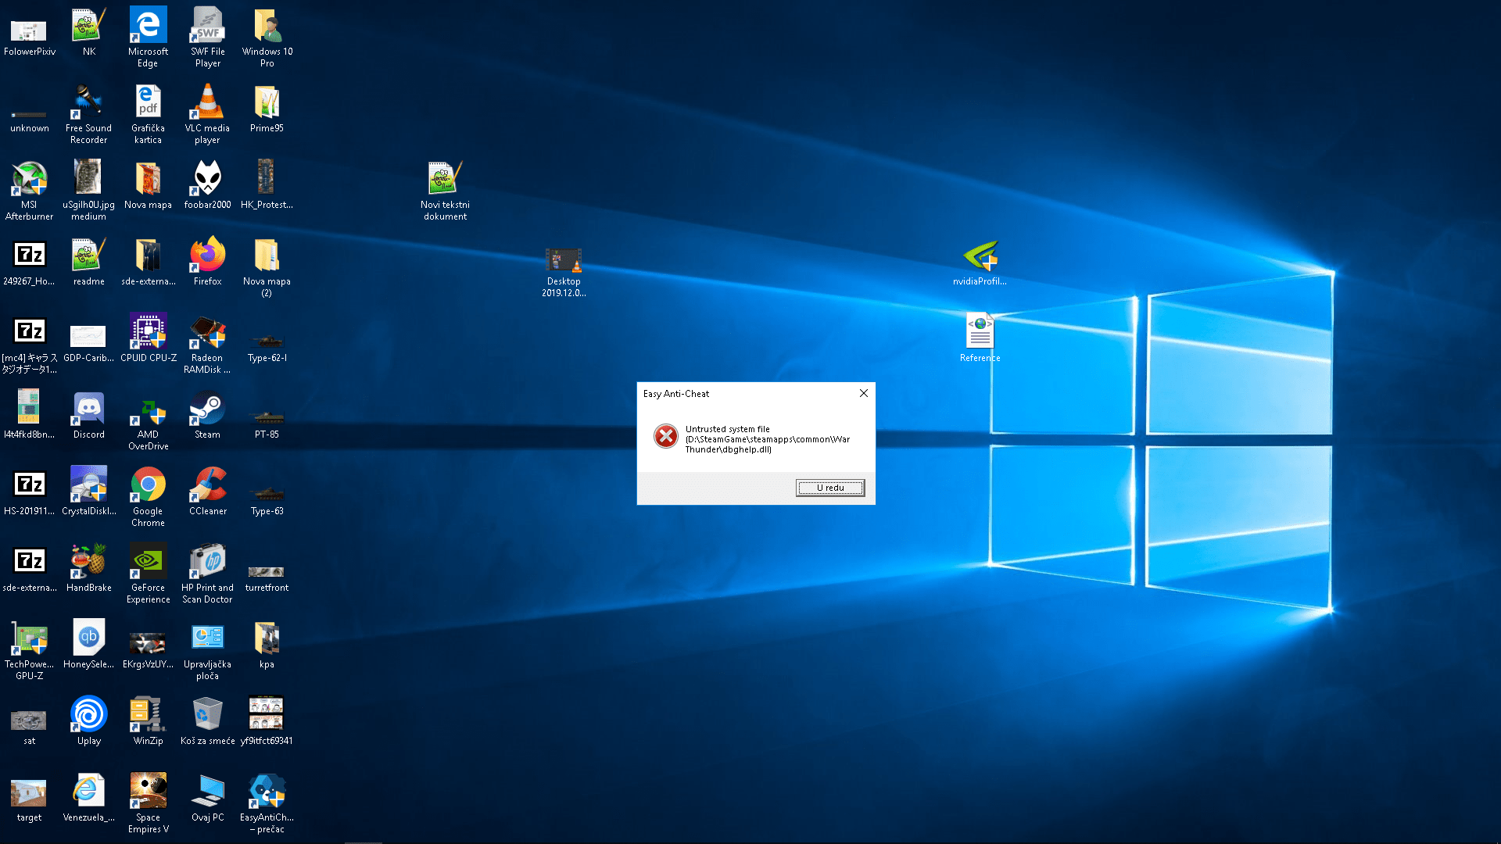Viewport: 1501px width, 844px height.
Task: Select the readme text file
Action: click(88, 261)
